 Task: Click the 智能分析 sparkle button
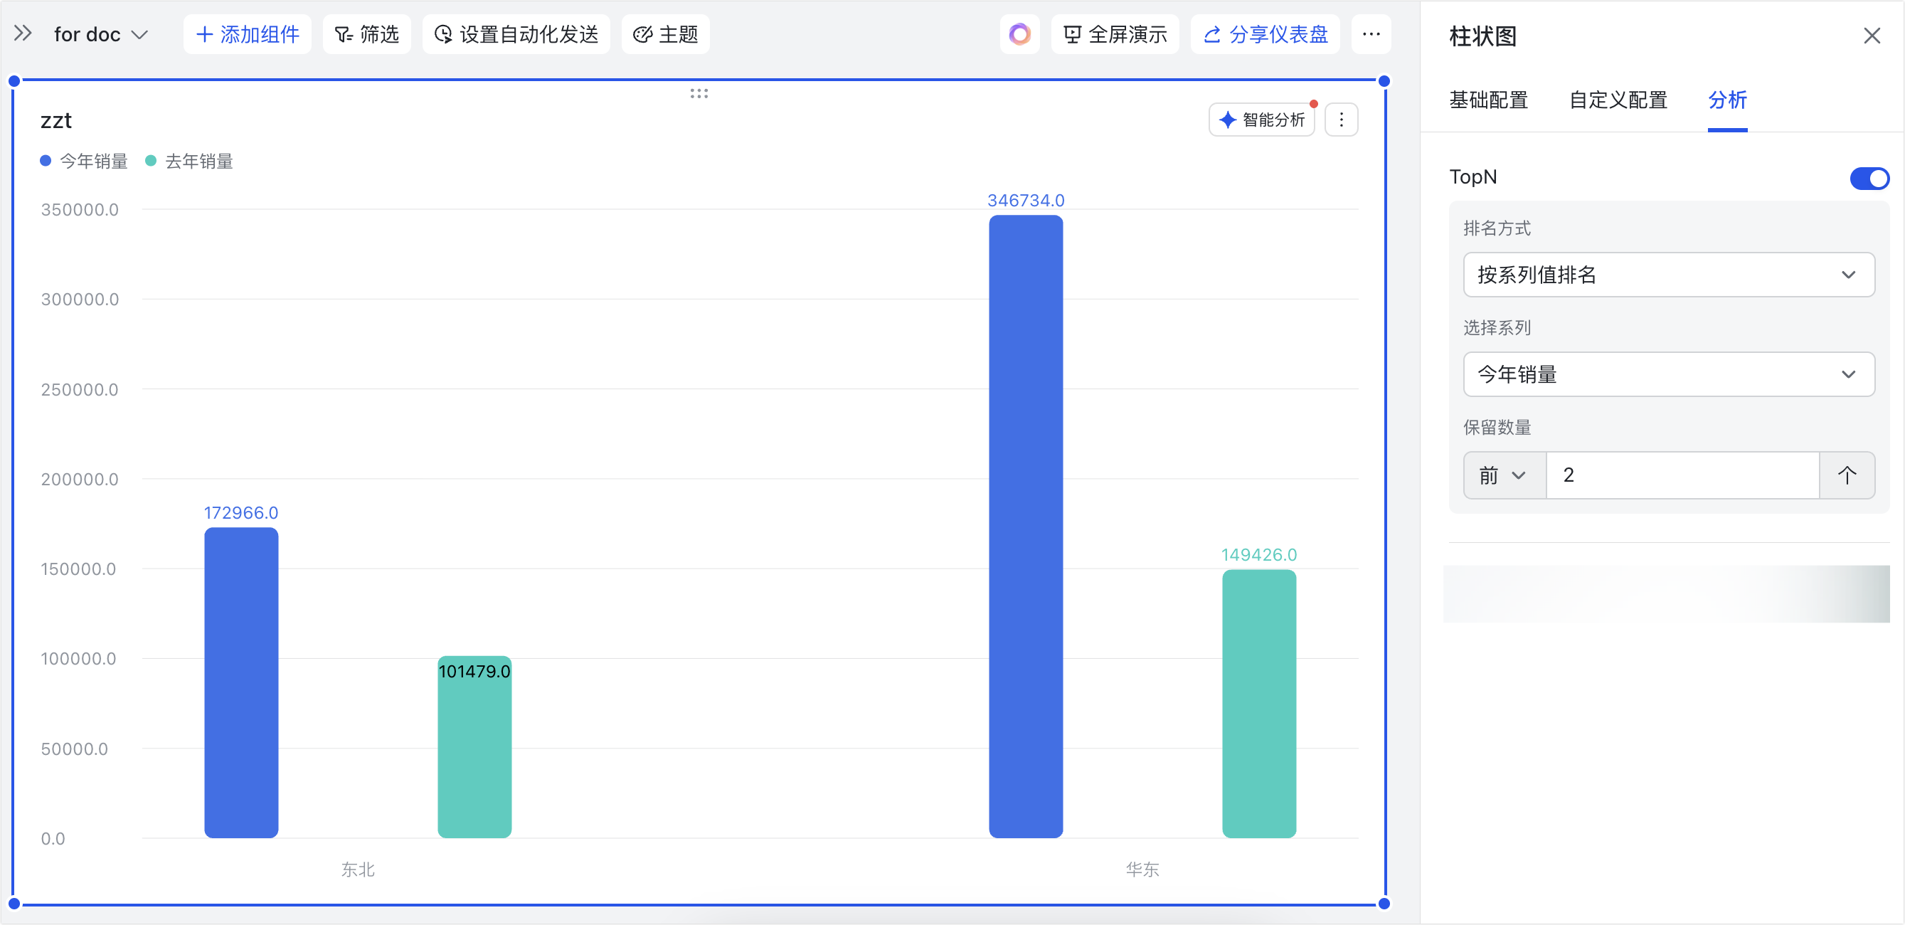(x=1262, y=120)
